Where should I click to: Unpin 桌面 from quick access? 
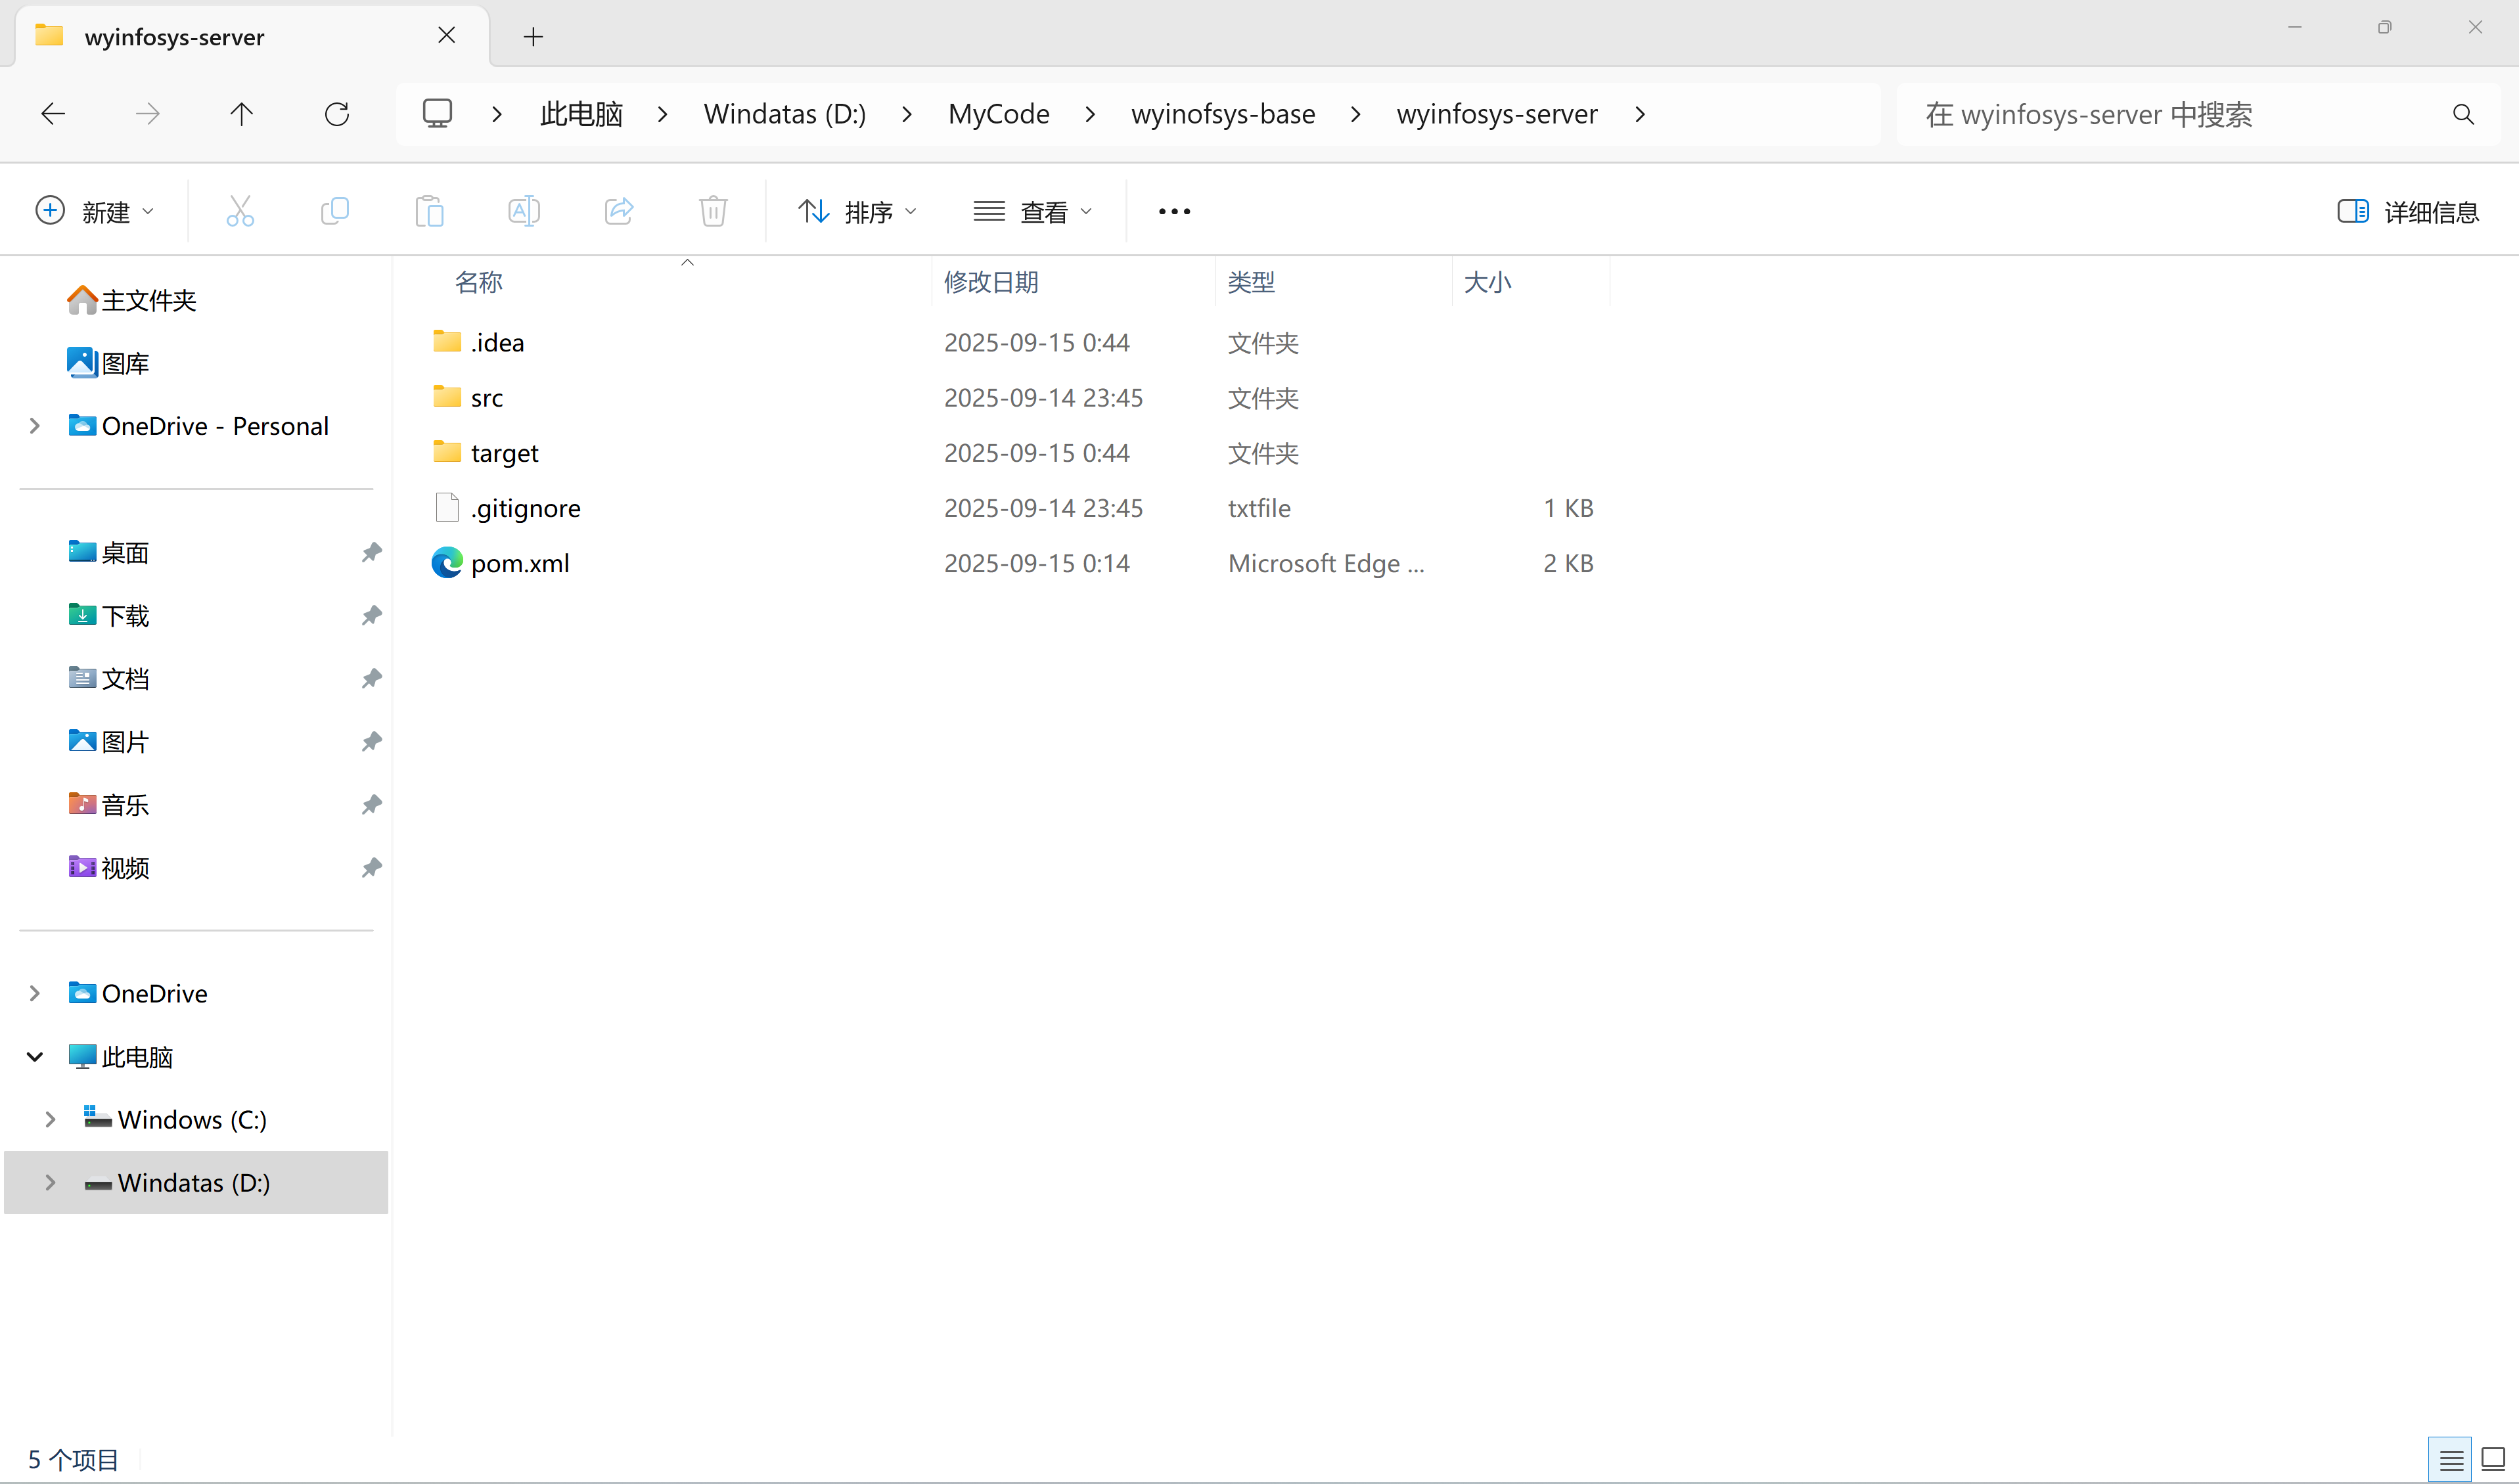(371, 552)
